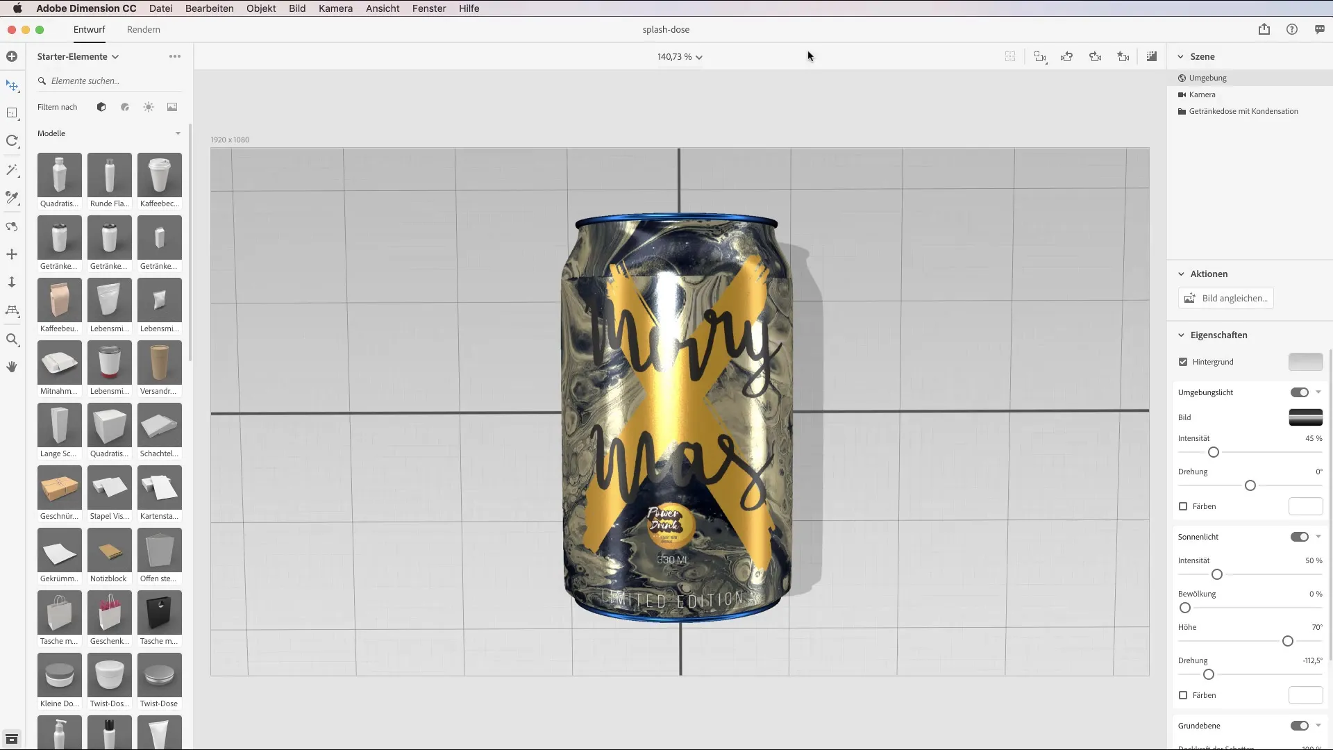
Task: Select the Magic Wand tool
Action: [x=12, y=170]
